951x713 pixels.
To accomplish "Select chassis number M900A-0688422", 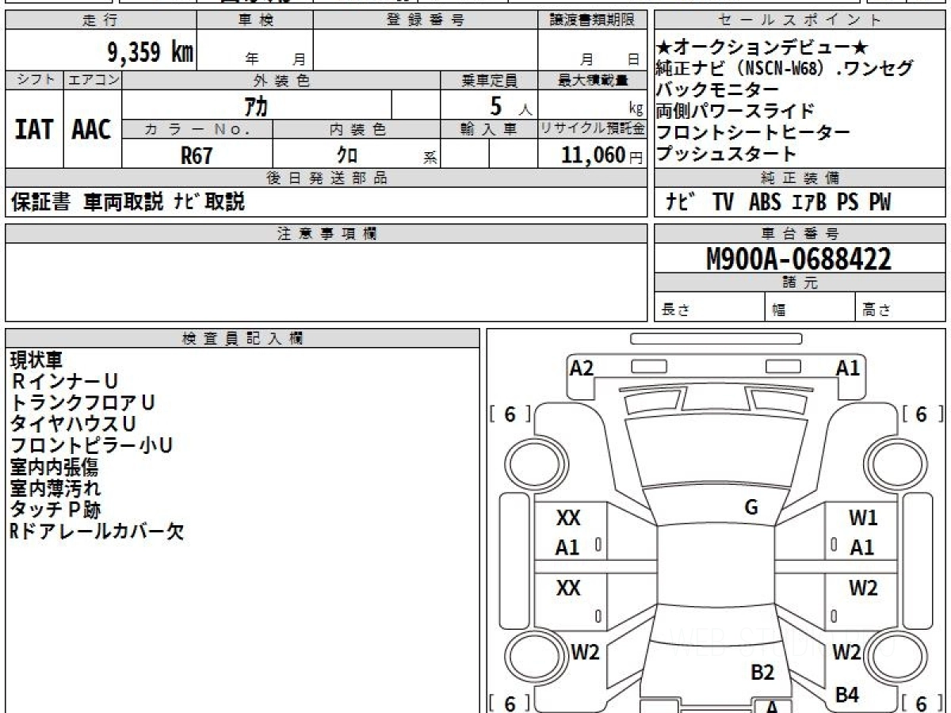I will click(x=799, y=259).
